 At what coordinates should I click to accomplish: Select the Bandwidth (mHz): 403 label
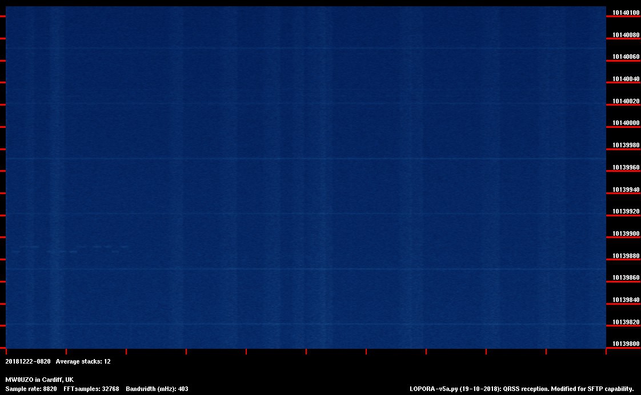tap(157, 389)
